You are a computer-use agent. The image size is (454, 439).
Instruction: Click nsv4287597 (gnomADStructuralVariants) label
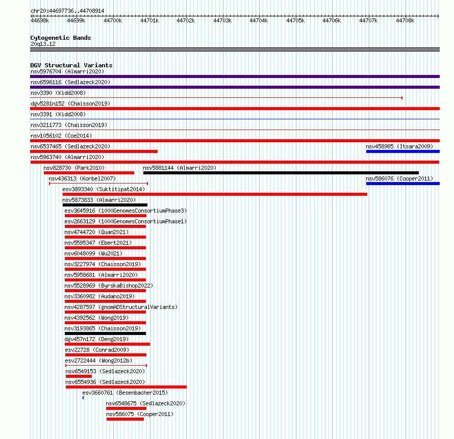click(x=121, y=307)
